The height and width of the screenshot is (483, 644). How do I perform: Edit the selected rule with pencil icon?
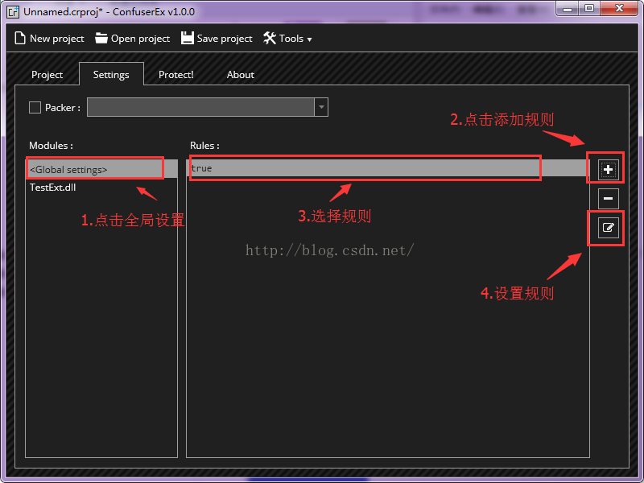[609, 228]
